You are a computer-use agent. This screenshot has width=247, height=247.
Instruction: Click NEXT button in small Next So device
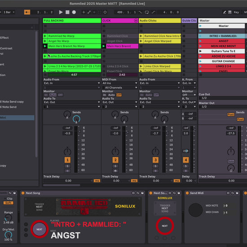[x=165, y=226]
